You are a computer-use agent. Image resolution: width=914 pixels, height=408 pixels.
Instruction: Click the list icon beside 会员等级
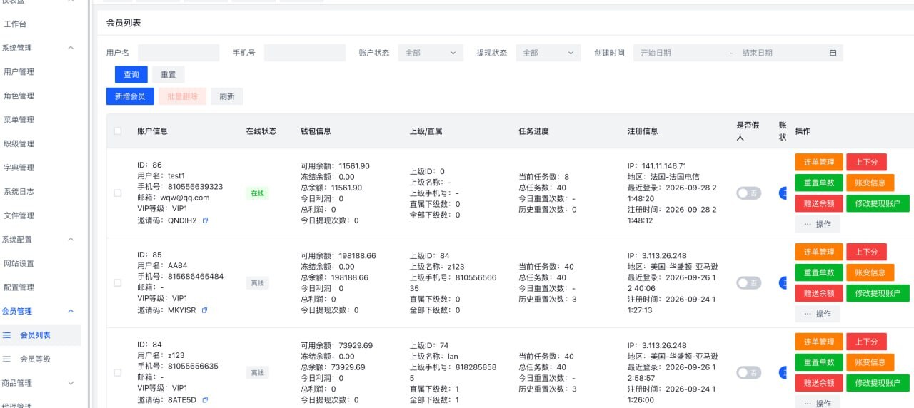[7, 359]
